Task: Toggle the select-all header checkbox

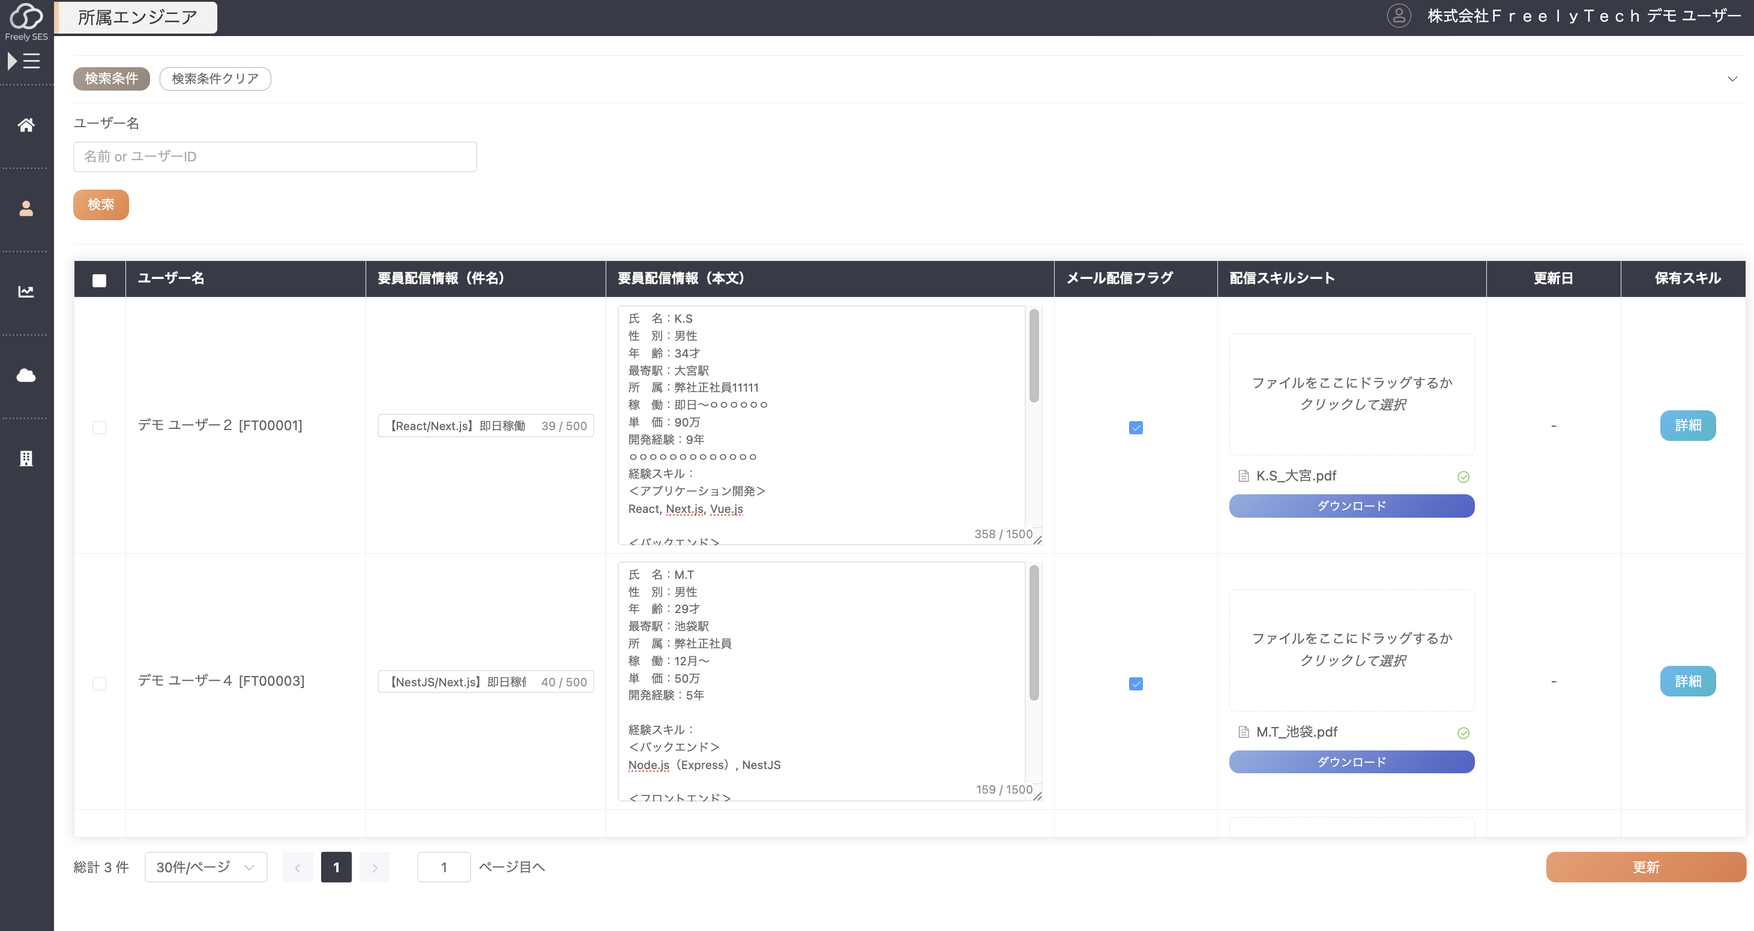Action: pyautogui.click(x=100, y=280)
